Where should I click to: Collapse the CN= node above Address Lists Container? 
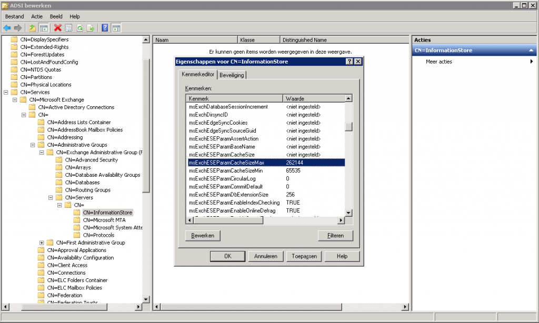coord(24,115)
